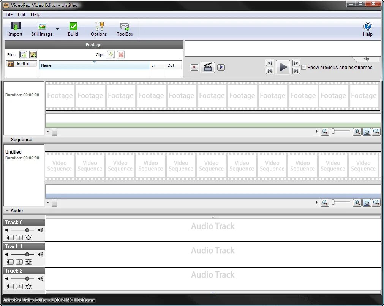Click last zoom icon on Sequence timeline
Screen dimensions: 384x306
click(376, 202)
